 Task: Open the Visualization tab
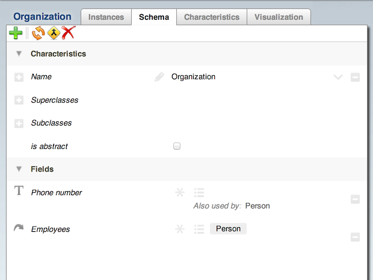coord(279,17)
